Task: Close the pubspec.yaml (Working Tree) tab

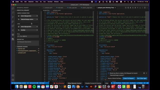Action: pos(115,8)
